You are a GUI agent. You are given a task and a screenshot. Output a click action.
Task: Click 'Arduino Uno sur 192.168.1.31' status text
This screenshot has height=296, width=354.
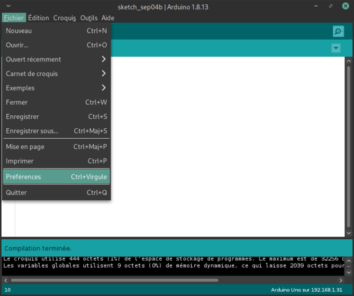[307, 290]
